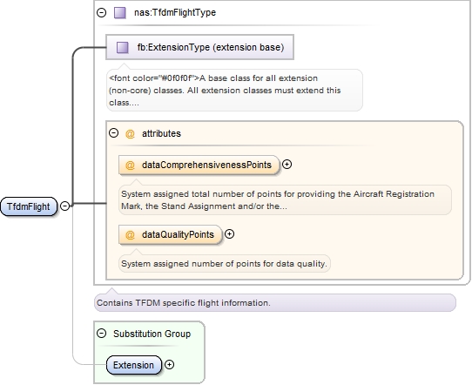Select the dataQualityPoints attribute node

(x=171, y=234)
